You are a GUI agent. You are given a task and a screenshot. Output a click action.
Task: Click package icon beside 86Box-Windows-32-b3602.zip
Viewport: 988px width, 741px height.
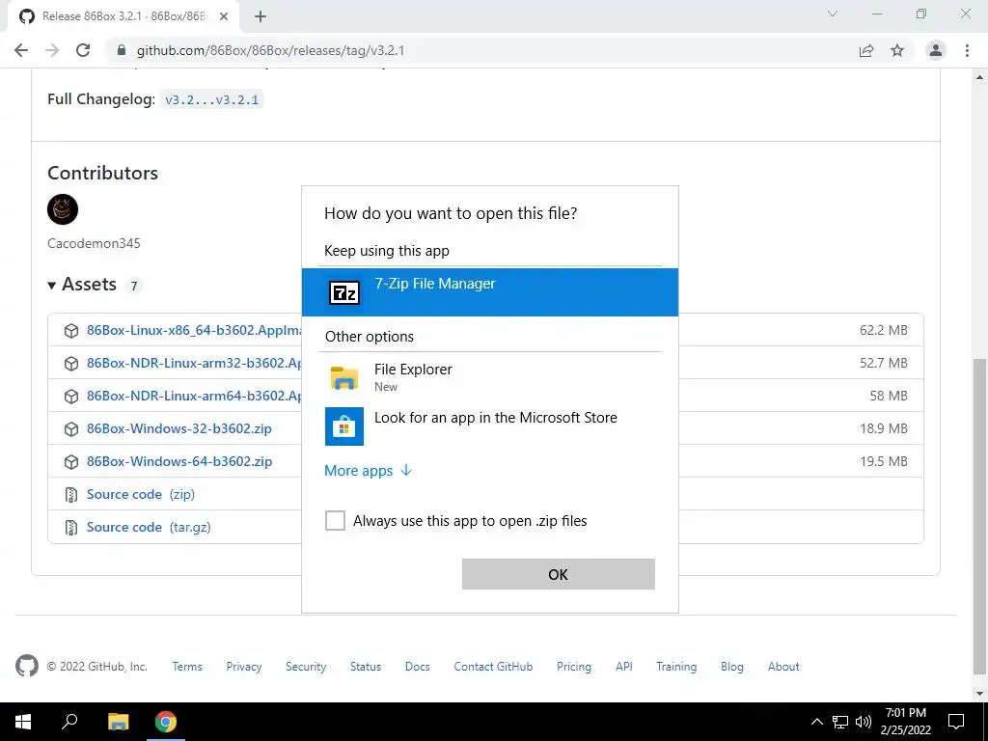coord(71,429)
